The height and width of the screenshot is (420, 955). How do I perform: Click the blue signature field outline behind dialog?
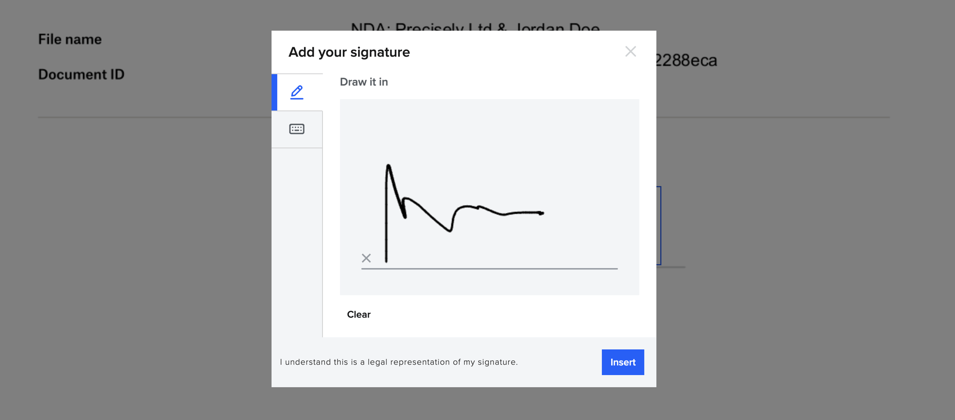(659, 226)
